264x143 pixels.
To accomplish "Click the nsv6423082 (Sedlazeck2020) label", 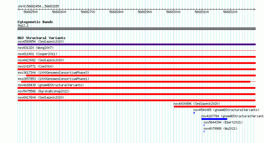I will (x=41, y=60).
